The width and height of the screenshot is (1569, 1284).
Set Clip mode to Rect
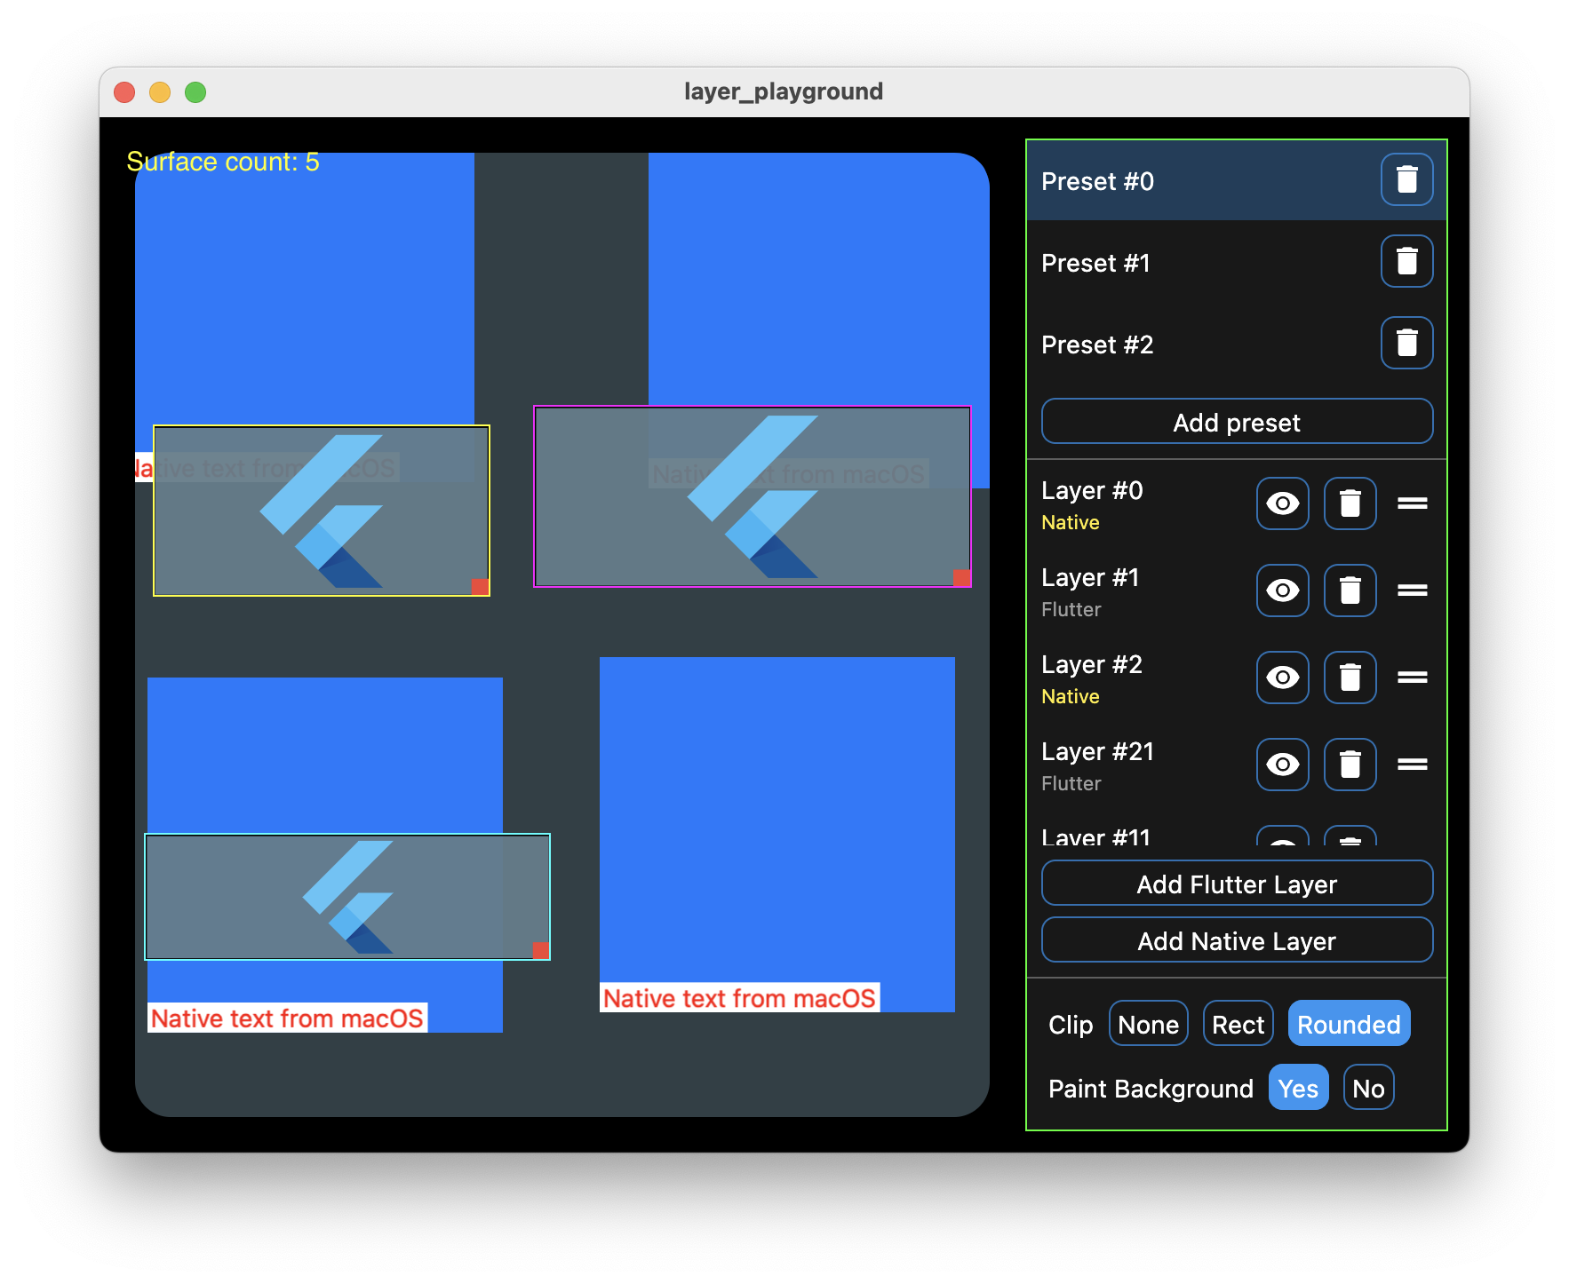(1238, 1023)
